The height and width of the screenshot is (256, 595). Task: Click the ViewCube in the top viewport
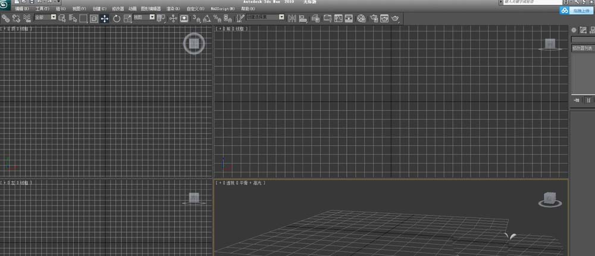point(194,44)
